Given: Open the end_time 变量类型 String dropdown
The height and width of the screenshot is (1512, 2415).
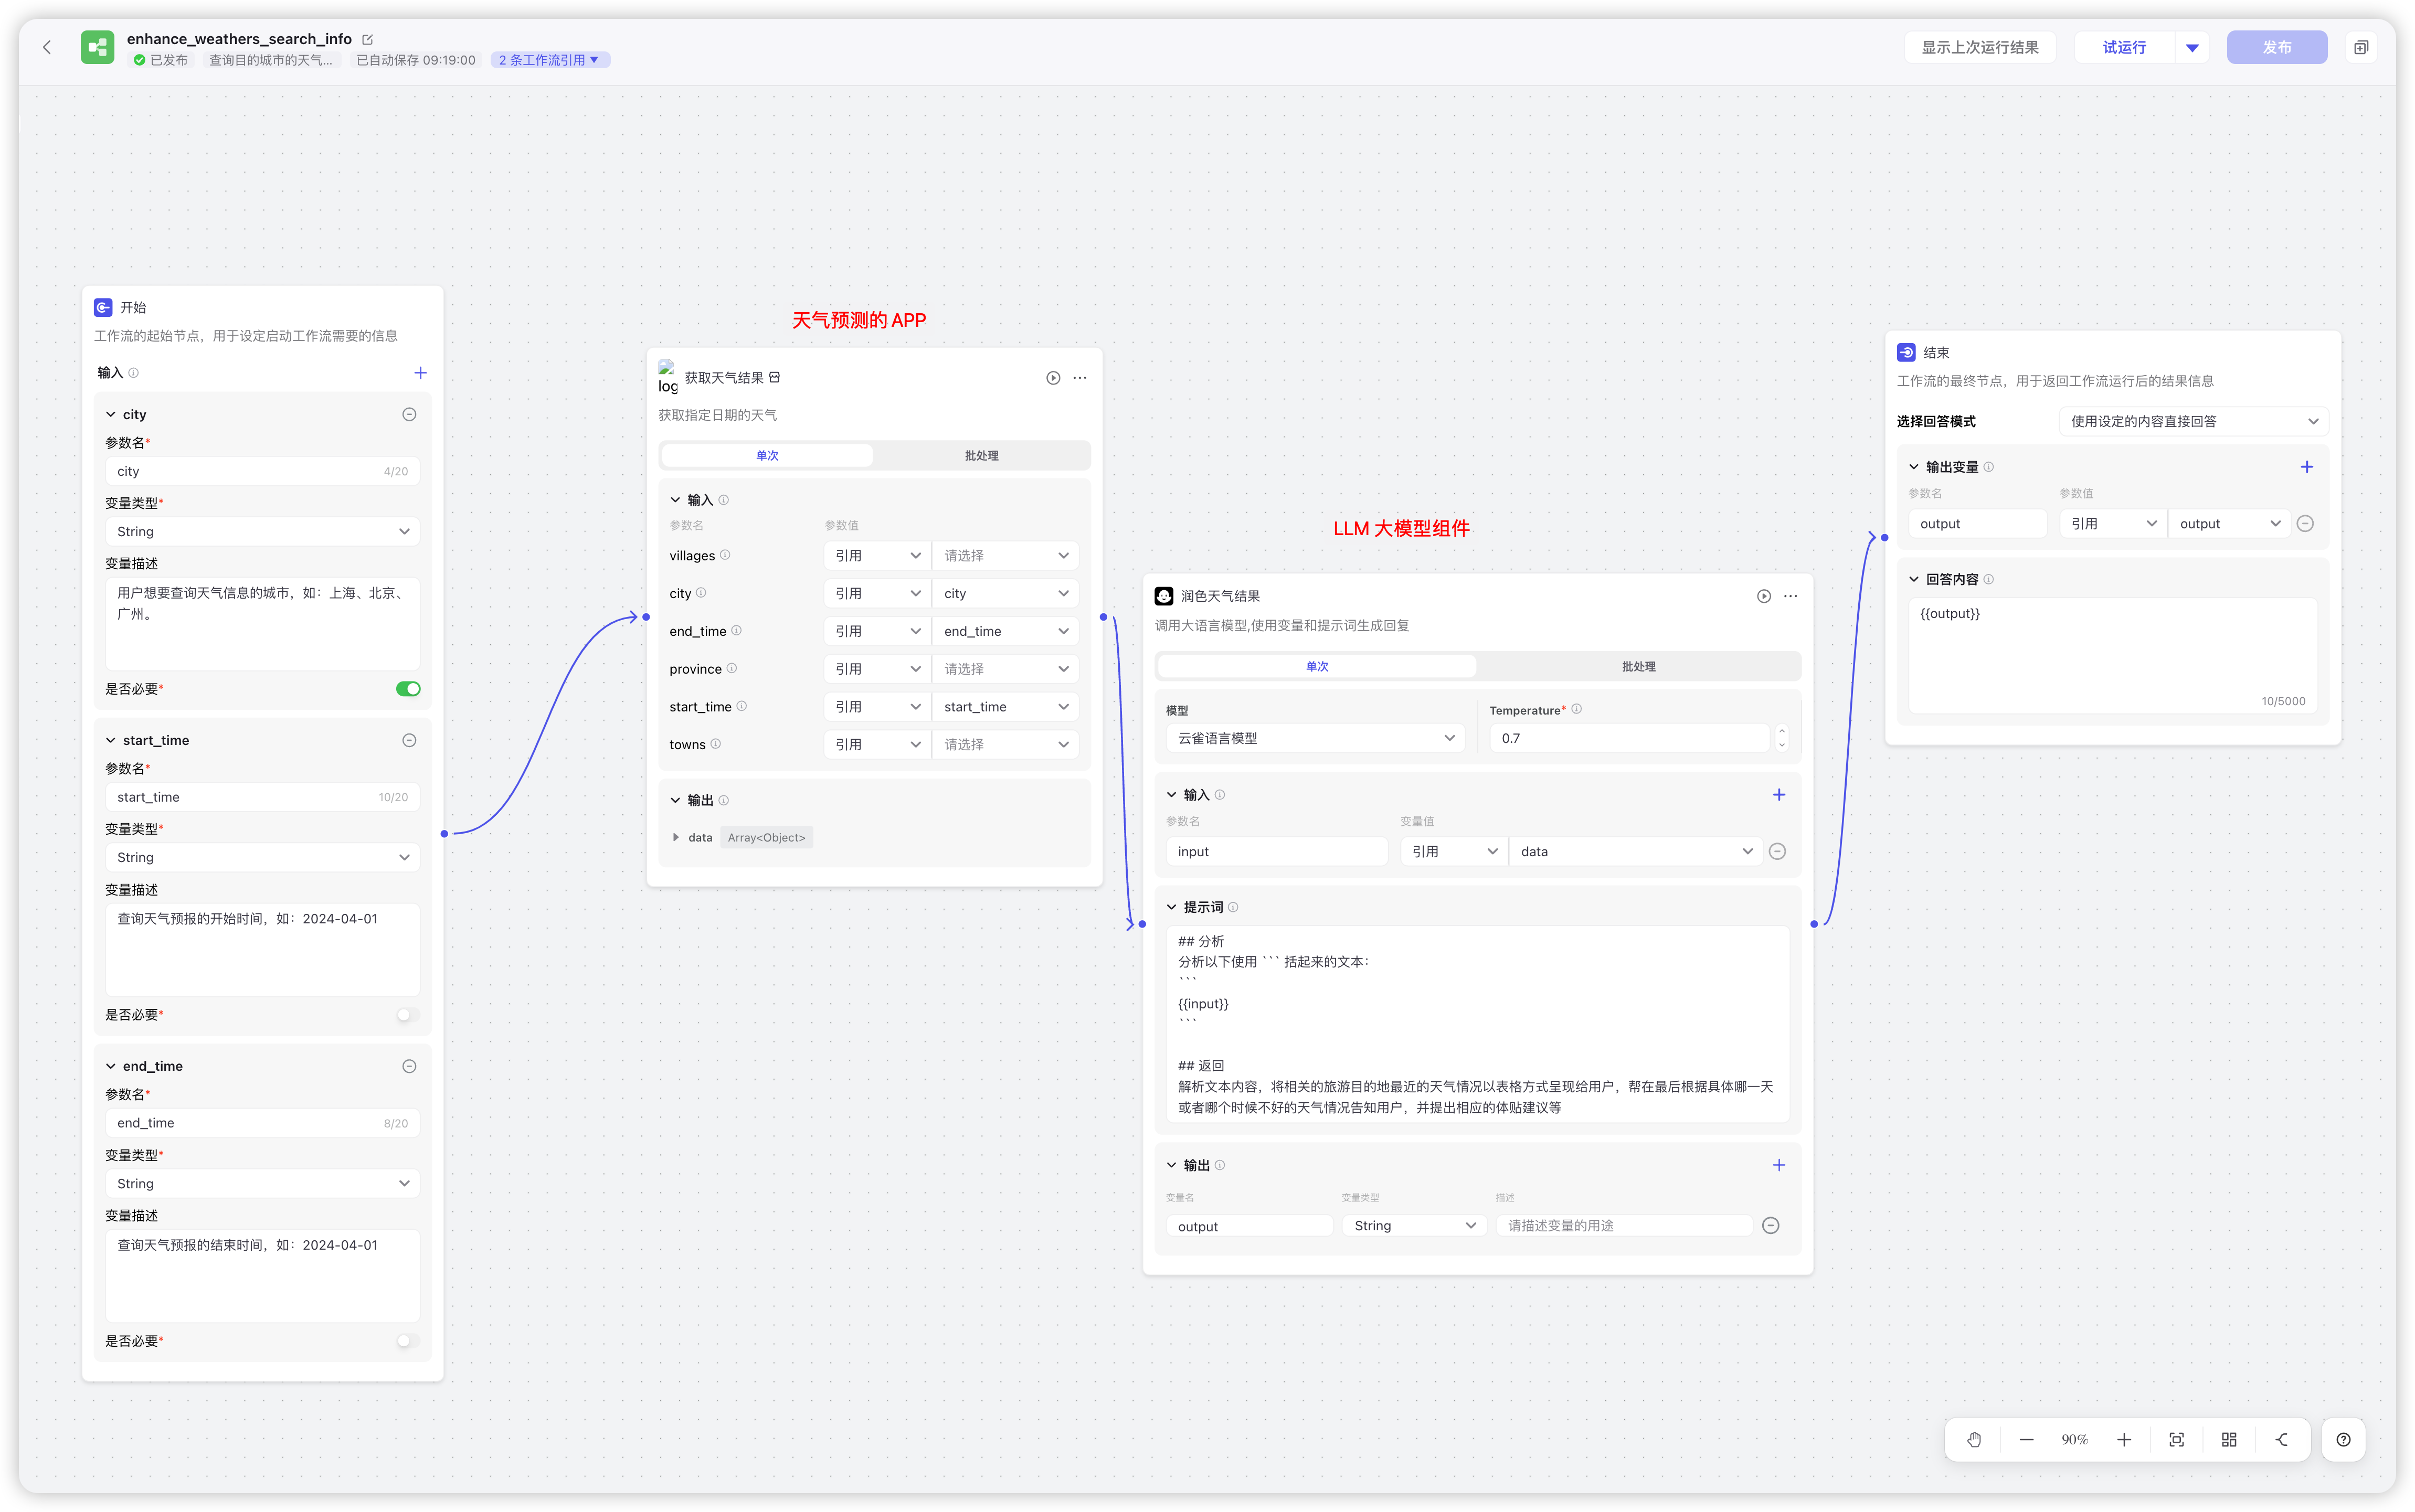Looking at the screenshot, I should [x=262, y=1184].
